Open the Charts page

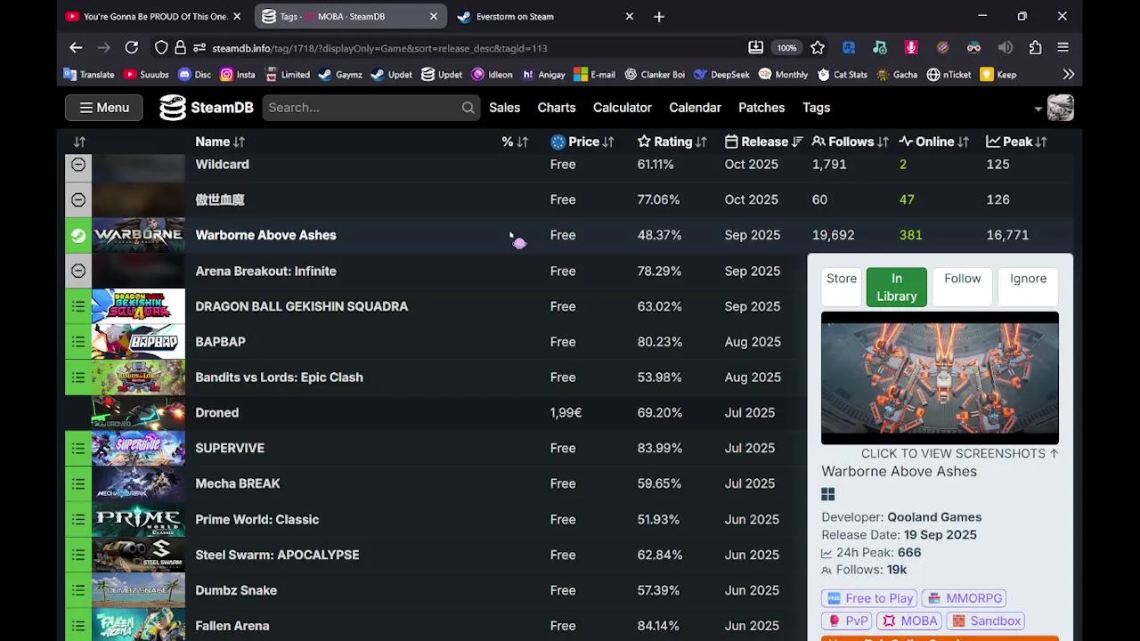coord(557,108)
